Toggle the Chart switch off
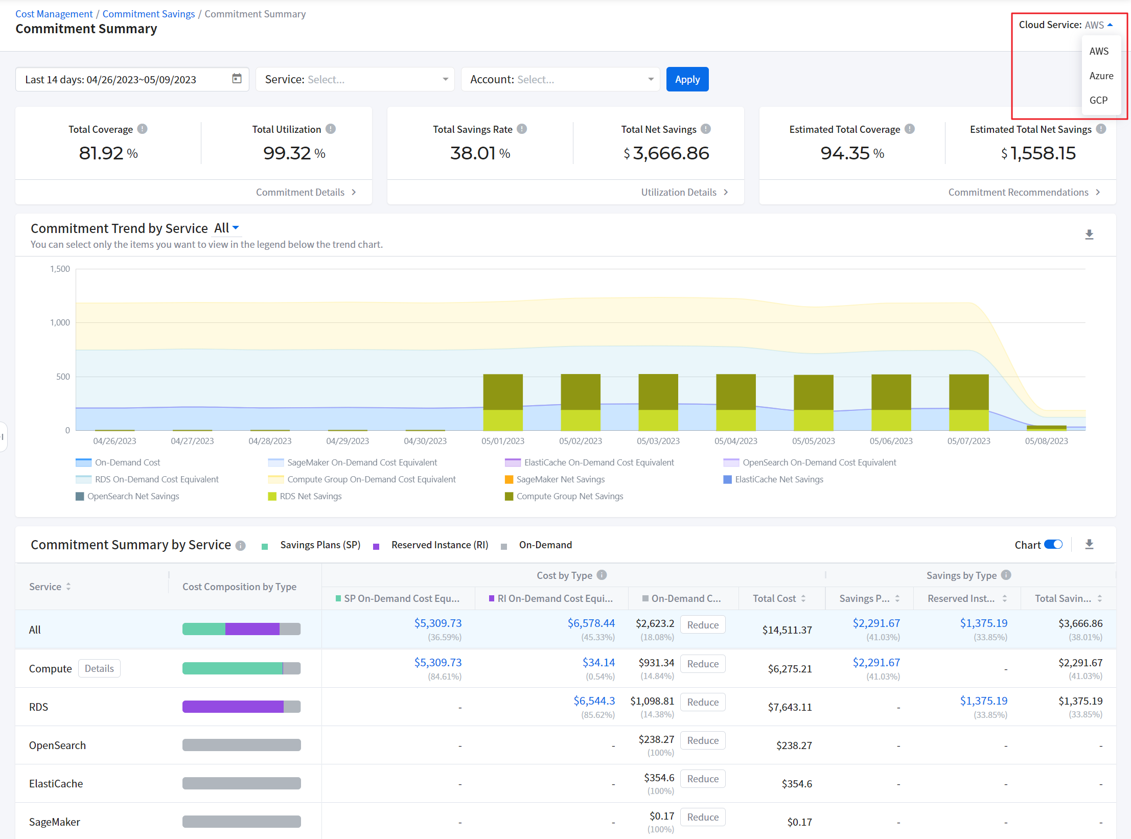This screenshot has height=839, width=1131. coord(1053,545)
